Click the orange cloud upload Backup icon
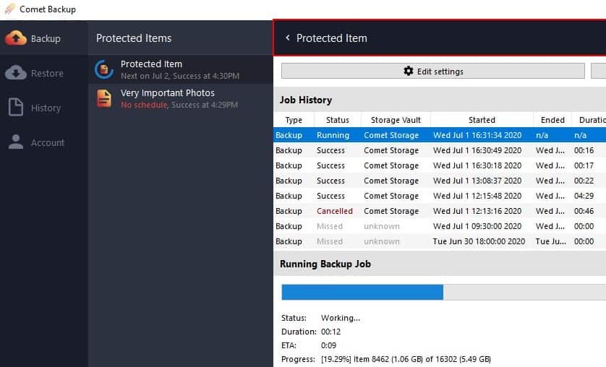Screen dimensions: 606x367 click(16, 38)
